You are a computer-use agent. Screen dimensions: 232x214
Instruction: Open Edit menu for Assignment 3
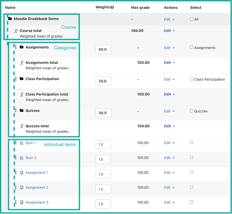[x=169, y=202]
